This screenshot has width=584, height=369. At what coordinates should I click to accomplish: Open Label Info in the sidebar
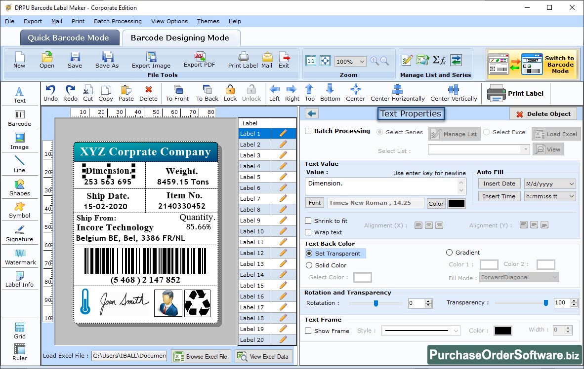(x=20, y=279)
